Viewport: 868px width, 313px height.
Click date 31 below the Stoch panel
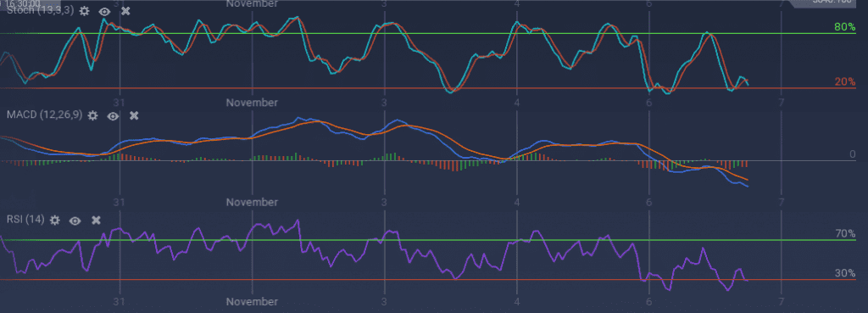(x=119, y=103)
